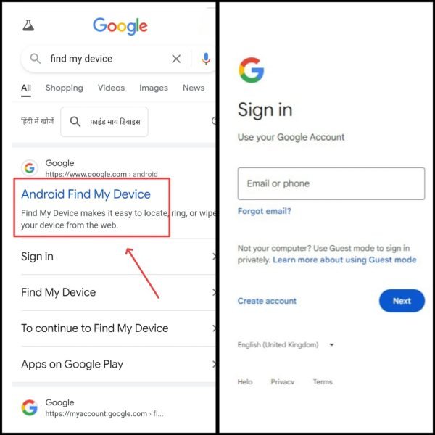
Task: Expand the Apps on Google Play sitelink
Action: [118, 364]
